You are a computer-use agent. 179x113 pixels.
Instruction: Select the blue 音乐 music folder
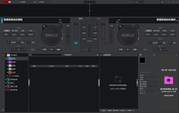pyautogui.click(x=10, y=58)
